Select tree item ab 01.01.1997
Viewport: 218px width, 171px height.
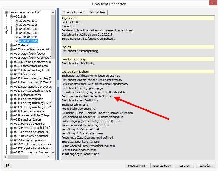pos(28,21)
